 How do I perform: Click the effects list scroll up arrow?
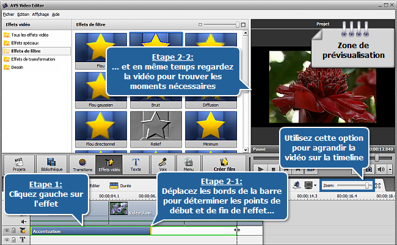pos(245,33)
